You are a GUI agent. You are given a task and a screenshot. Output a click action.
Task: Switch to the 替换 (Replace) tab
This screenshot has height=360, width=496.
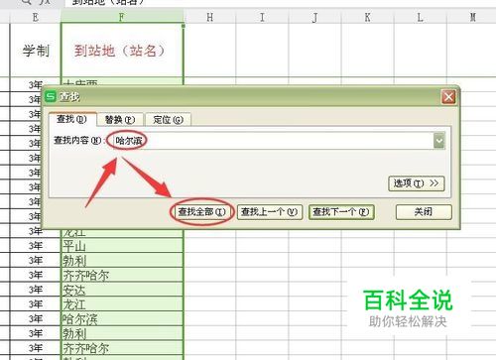point(120,119)
